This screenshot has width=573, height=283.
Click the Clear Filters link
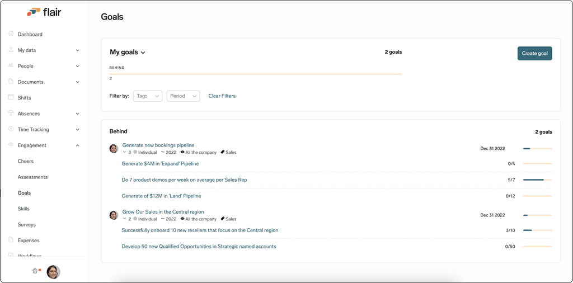pyautogui.click(x=222, y=96)
